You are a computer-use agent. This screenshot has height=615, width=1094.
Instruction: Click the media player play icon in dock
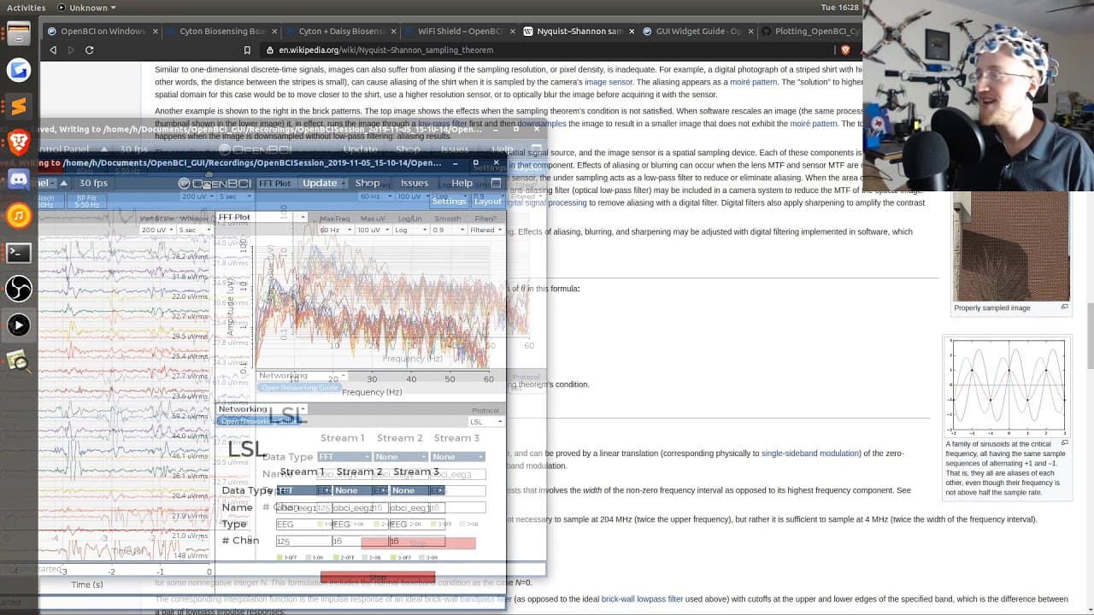coord(19,325)
